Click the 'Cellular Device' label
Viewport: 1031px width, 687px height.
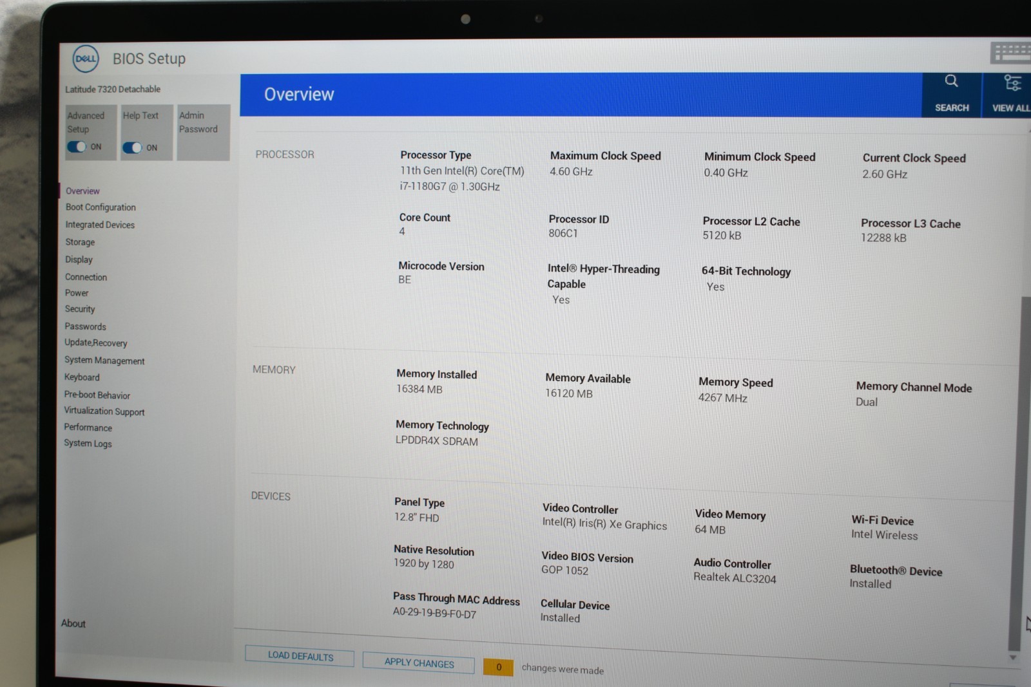575,605
